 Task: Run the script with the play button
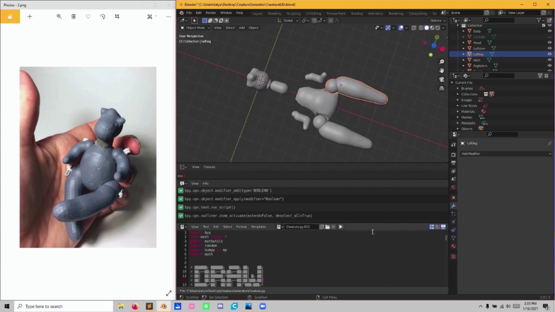[x=340, y=227]
